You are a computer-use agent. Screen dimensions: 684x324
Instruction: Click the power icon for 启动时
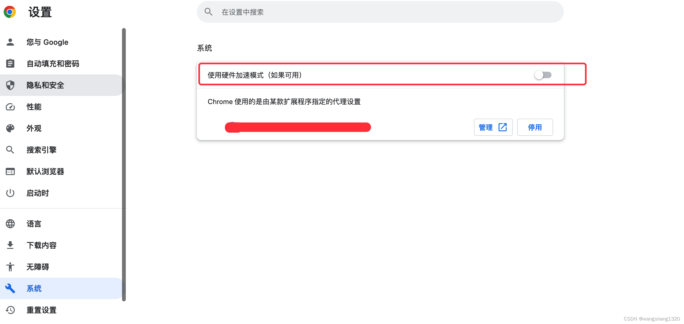click(10, 193)
